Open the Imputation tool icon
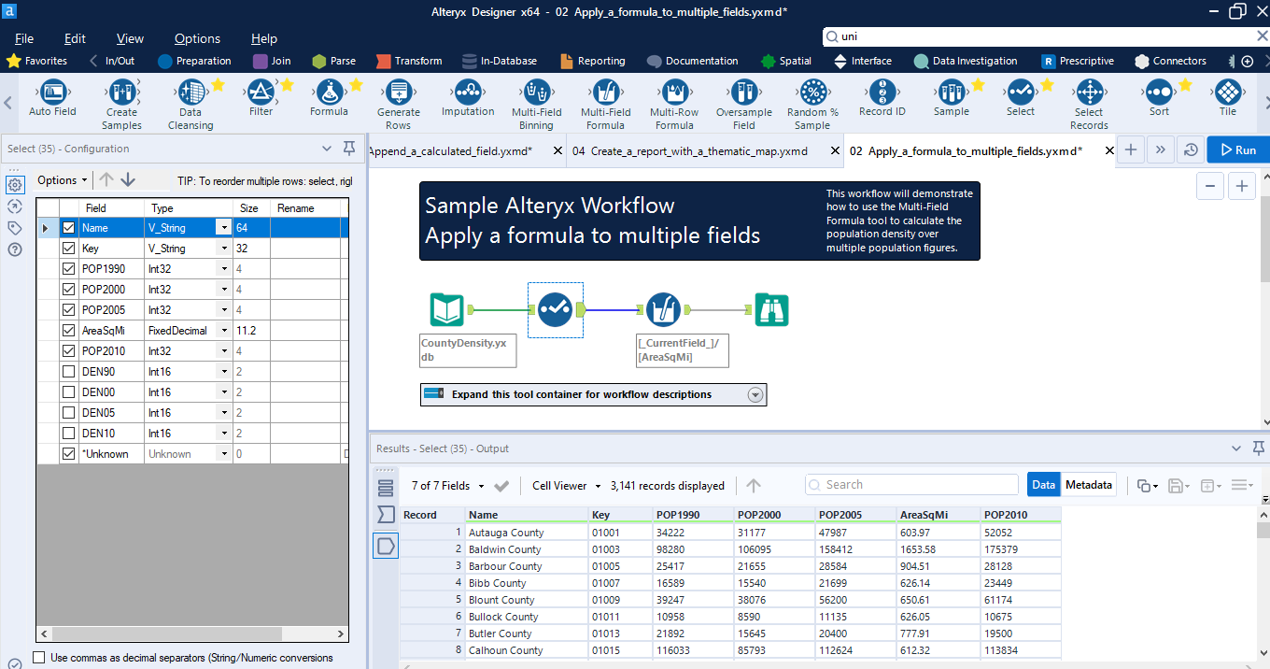 click(x=467, y=96)
